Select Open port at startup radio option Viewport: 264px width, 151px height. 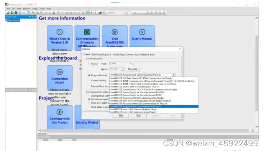pyautogui.click(x=89, y=96)
